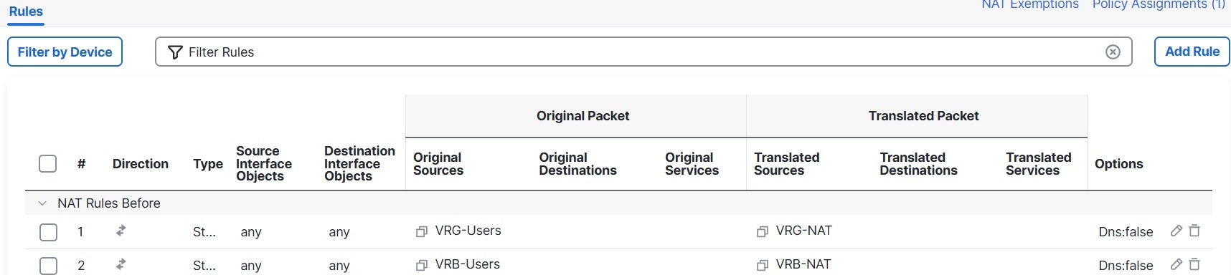
Task: Clear the Filter Rules field with X icon
Action: [1113, 52]
